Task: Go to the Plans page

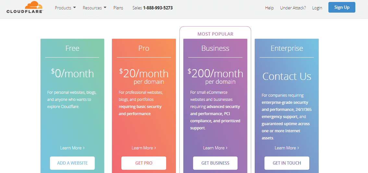Action: pyautogui.click(x=118, y=8)
